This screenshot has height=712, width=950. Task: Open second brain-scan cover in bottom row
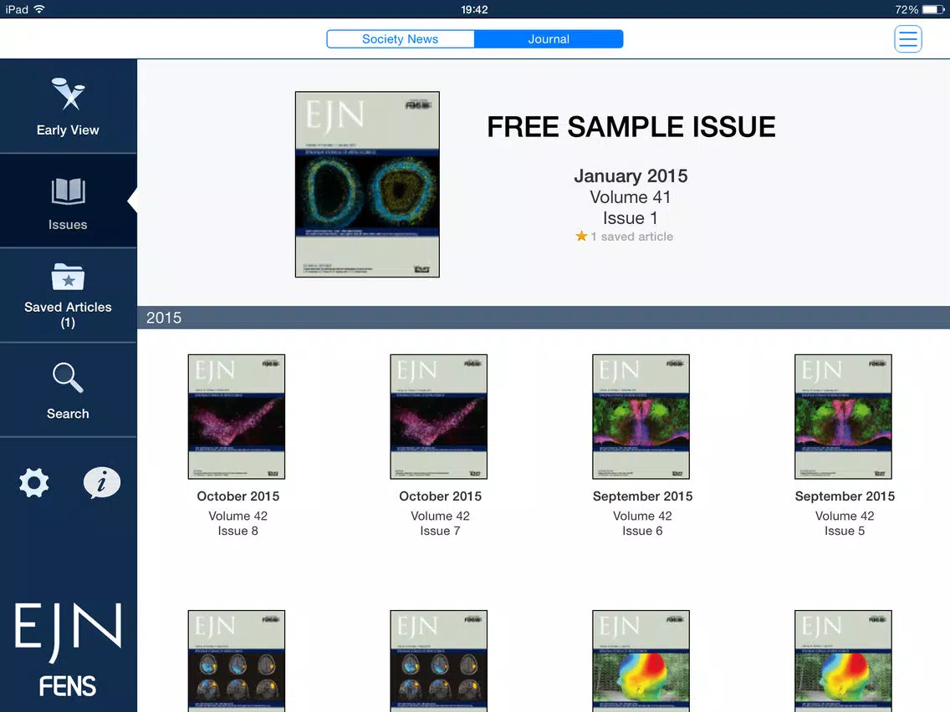click(x=439, y=660)
